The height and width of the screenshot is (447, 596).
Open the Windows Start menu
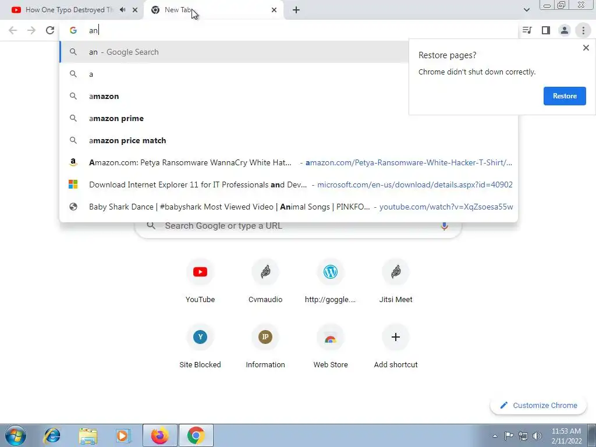click(15, 435)
